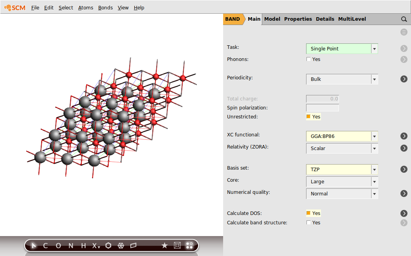Click the Spin polarization input field
The width and height of the screenshot is (411, 256).
click(323, 107)
